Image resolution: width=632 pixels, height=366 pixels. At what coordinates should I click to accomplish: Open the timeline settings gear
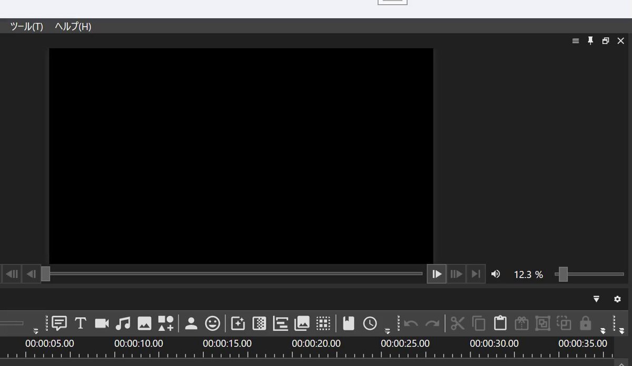coord(617,299)
